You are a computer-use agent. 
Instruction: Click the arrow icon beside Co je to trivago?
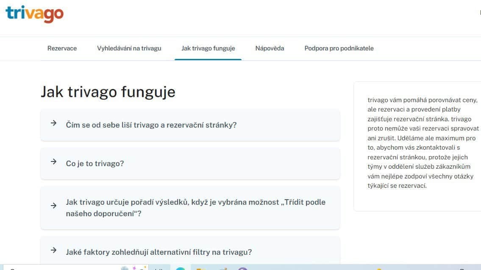tap(54, 161)
